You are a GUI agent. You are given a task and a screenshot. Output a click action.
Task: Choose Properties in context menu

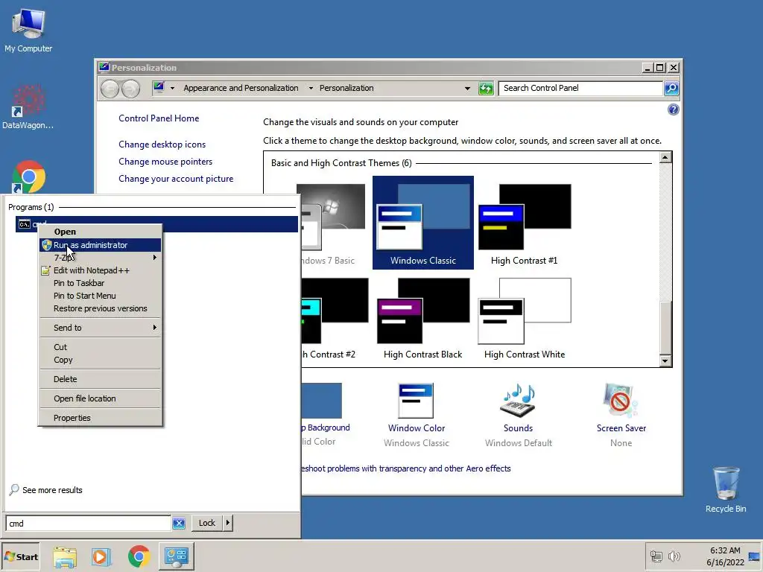click(100, 418)
